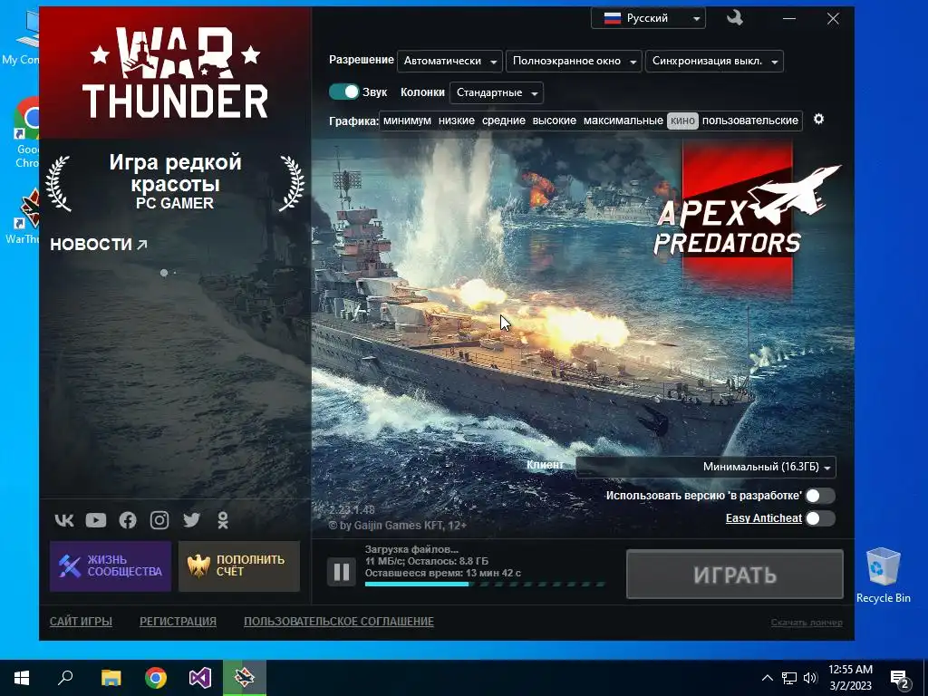Open the Windows Start menu
This screenshot has width=928, height=696.
pyautogui.click(x=22, y=678)
